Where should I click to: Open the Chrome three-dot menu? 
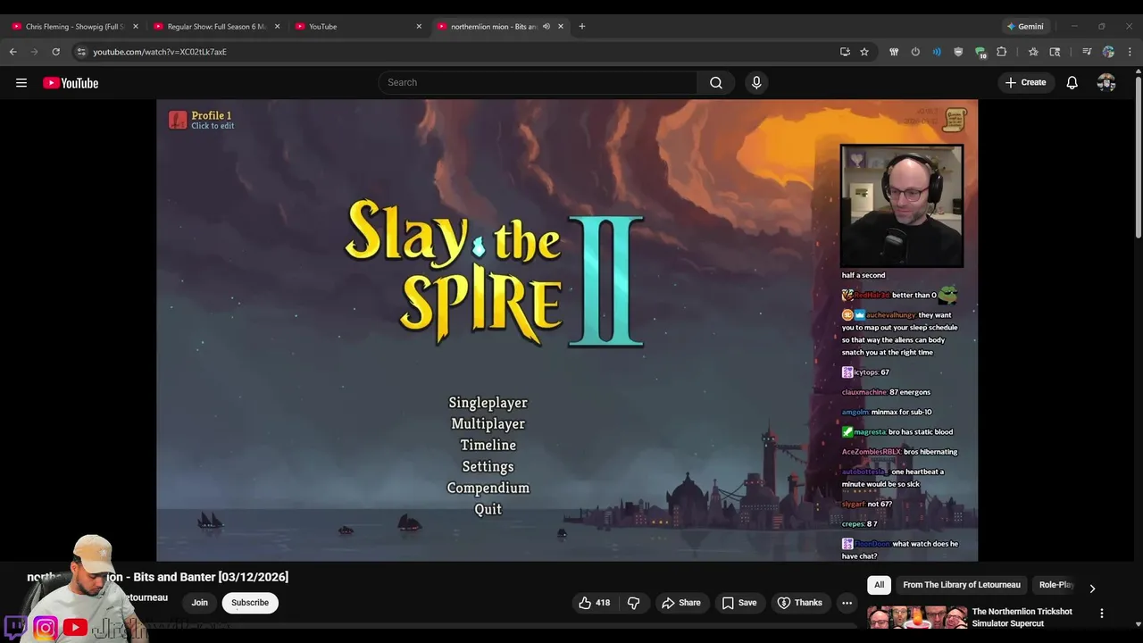pyautogui.click(x=1130, y=52)
